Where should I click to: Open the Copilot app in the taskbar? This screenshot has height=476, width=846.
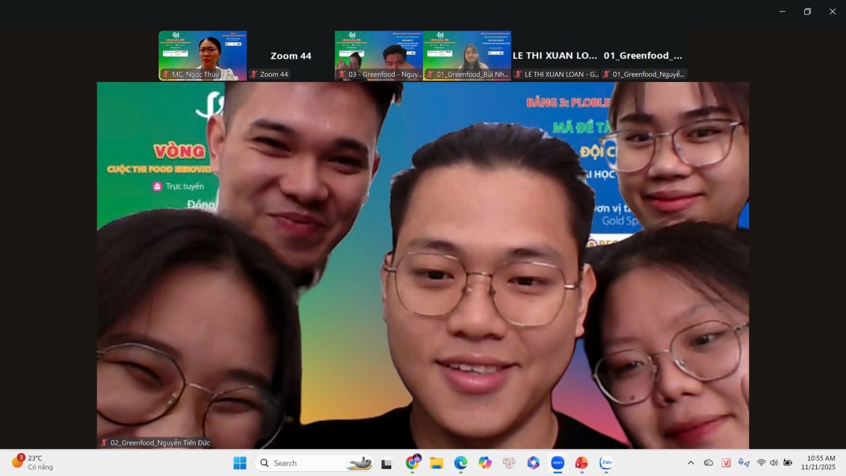coord(485,463)
